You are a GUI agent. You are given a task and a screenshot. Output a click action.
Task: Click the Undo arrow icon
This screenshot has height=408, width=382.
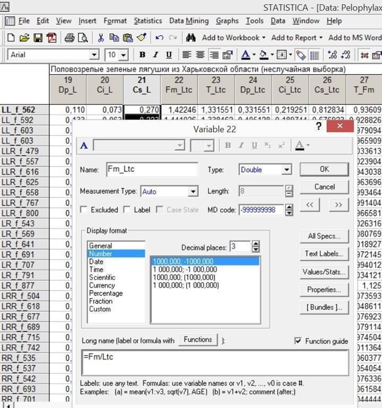(x=159, y=38)
